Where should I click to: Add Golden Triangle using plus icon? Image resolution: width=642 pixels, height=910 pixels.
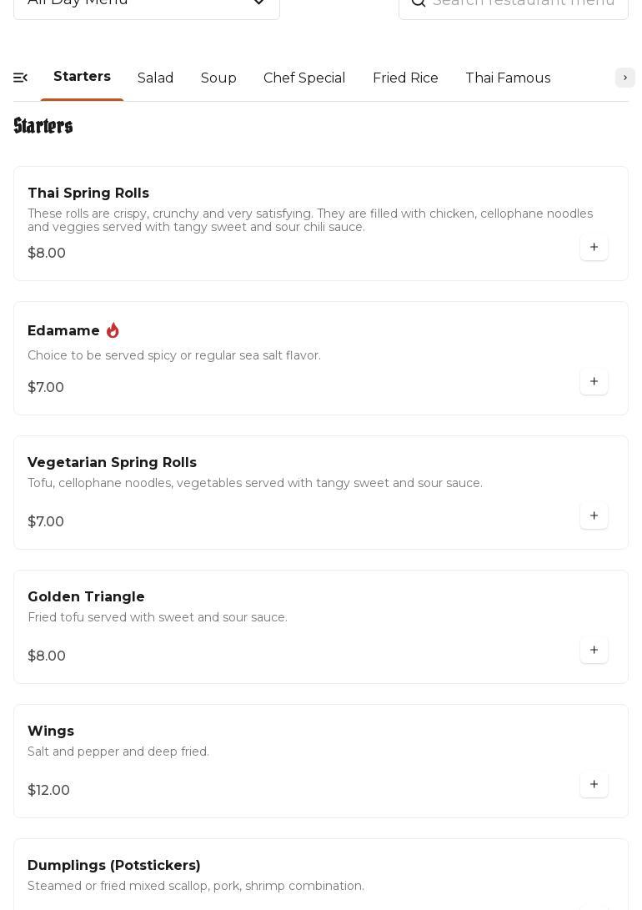coord(594,650)
